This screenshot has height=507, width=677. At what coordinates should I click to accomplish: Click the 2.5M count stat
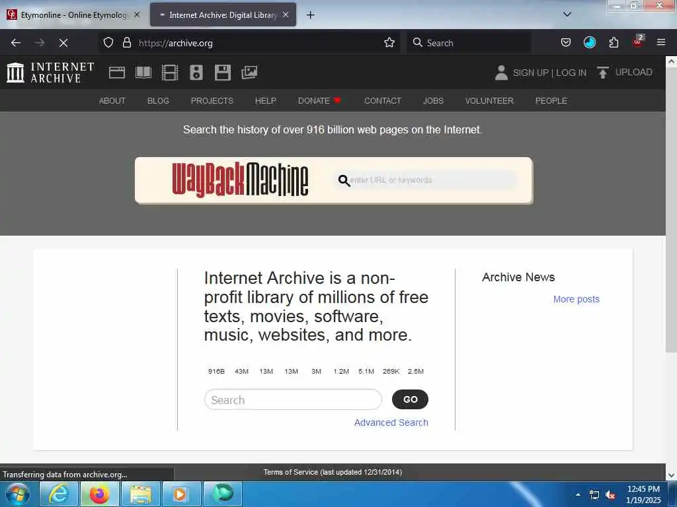pos(416,371)
